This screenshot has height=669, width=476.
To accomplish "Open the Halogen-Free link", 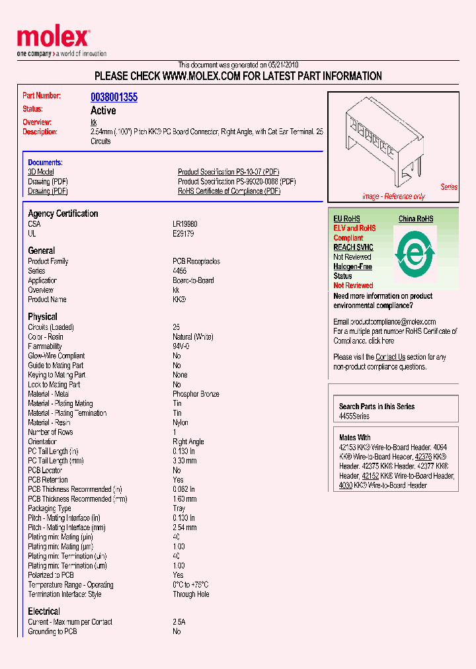I will [x=352, y=266].
